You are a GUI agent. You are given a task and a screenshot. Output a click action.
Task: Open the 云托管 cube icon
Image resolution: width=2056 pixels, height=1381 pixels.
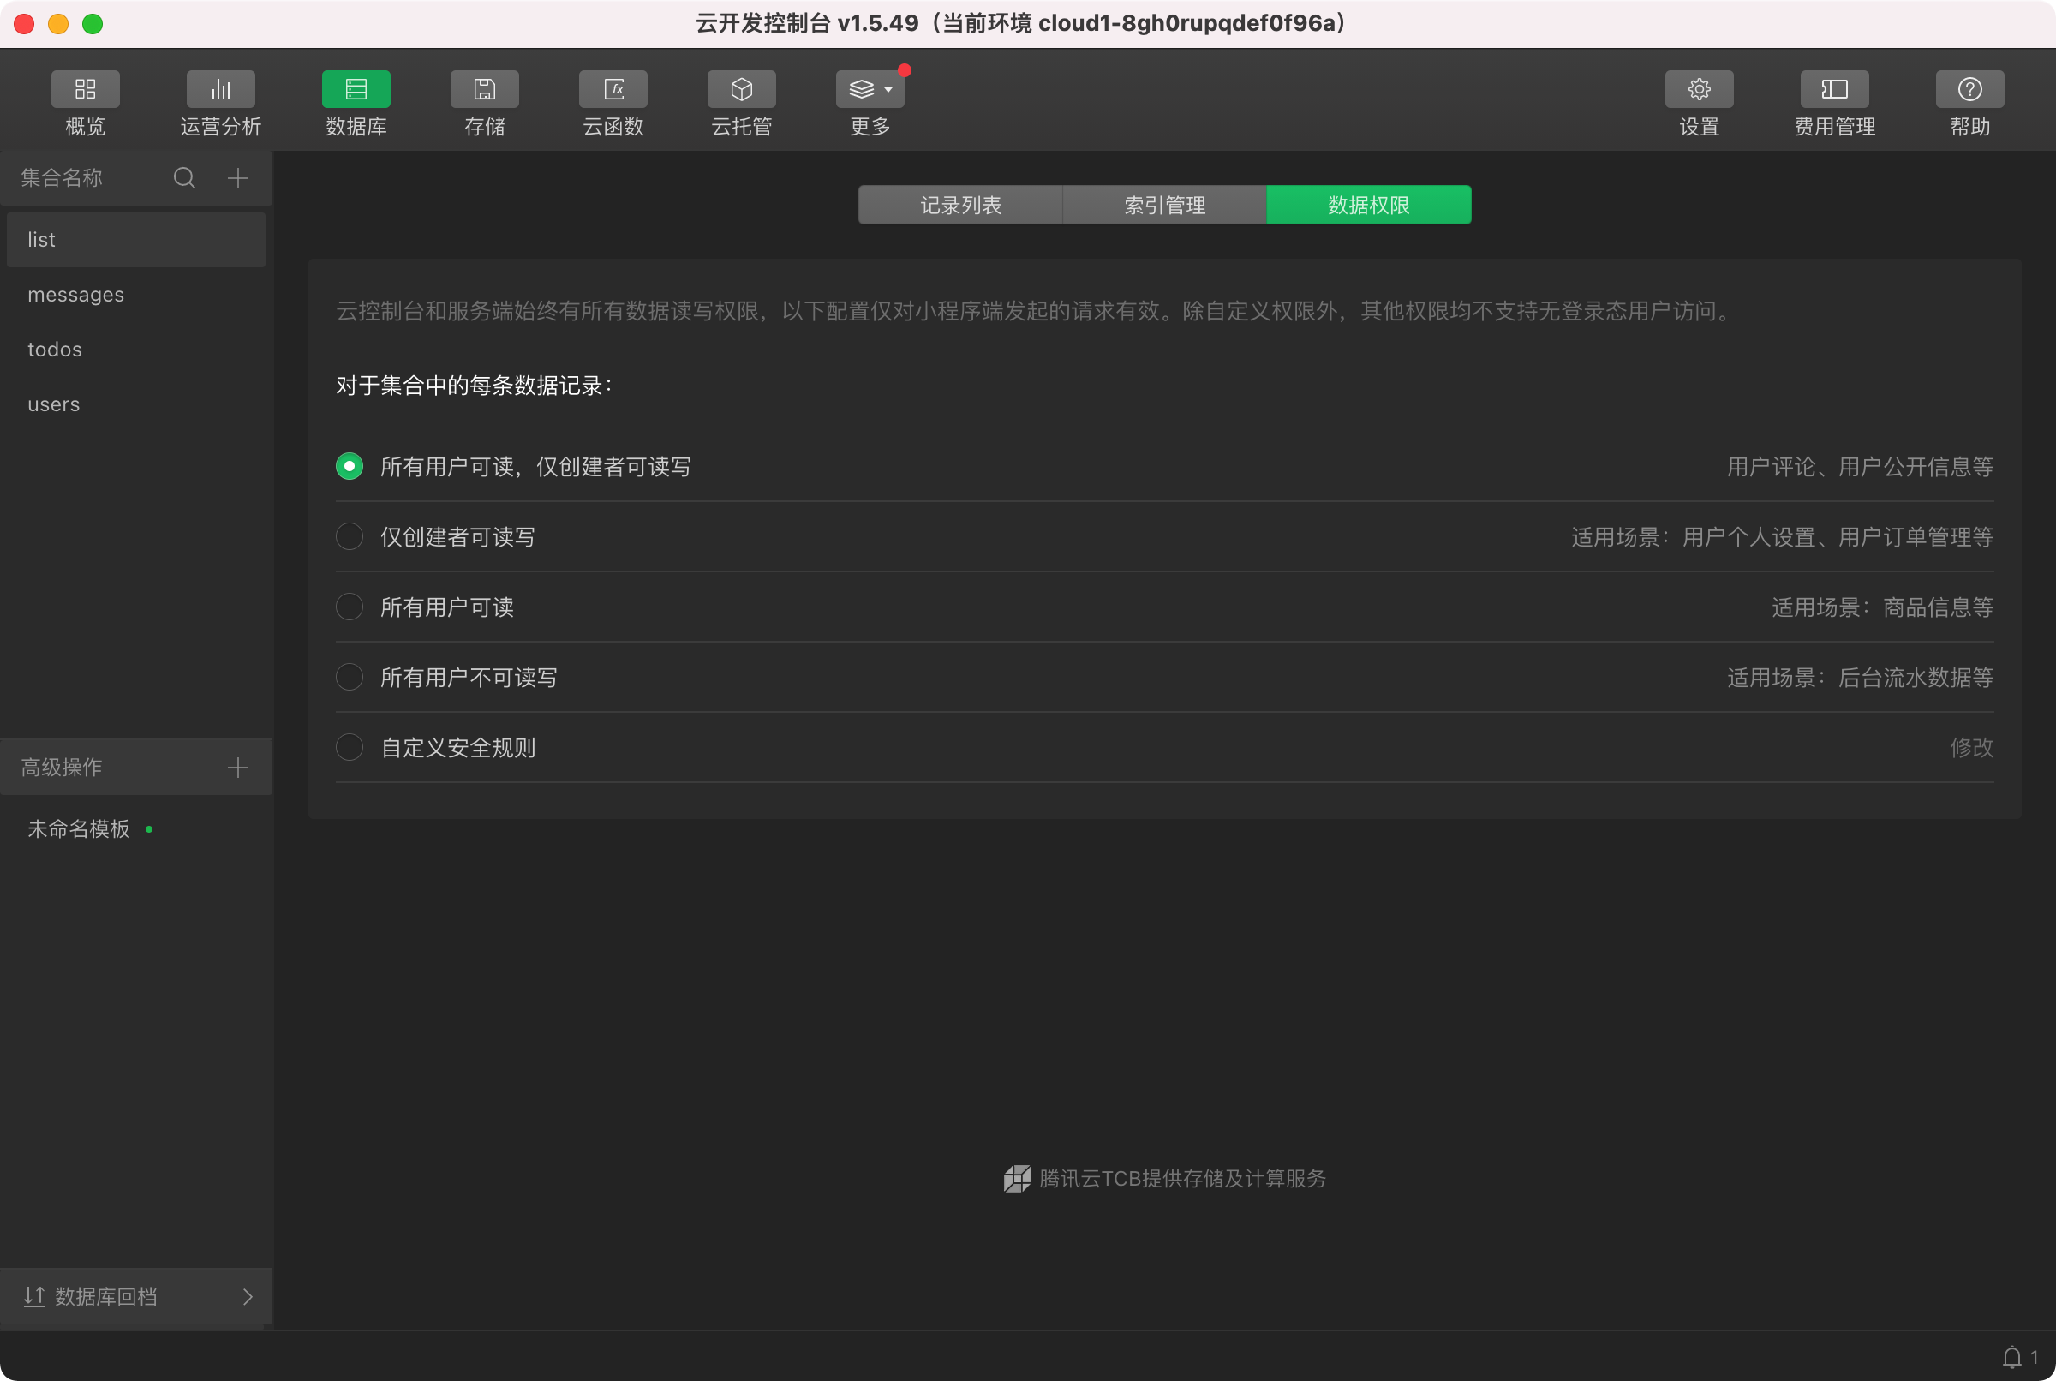pyautogui.click(x=741, y=89)
